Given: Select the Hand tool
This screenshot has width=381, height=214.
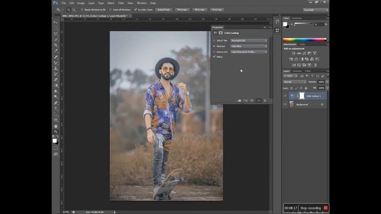Looking at the screenshot, I should [x=56, y=126].
